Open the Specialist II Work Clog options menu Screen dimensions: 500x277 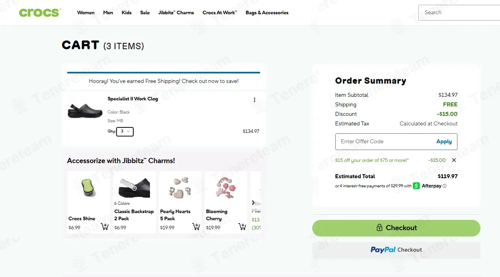tap(255, 100)
